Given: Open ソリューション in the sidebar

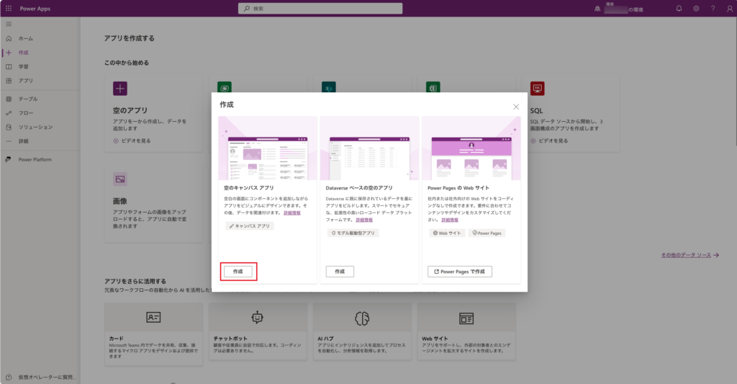Looking at the screenshot, I should pyautogui.click(x=35, y=127).
